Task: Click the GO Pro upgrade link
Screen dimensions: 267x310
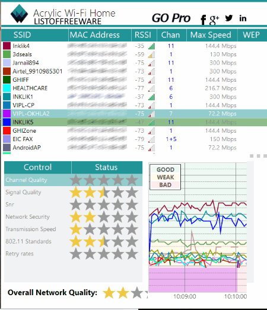Action: click(x=171, y=18)
